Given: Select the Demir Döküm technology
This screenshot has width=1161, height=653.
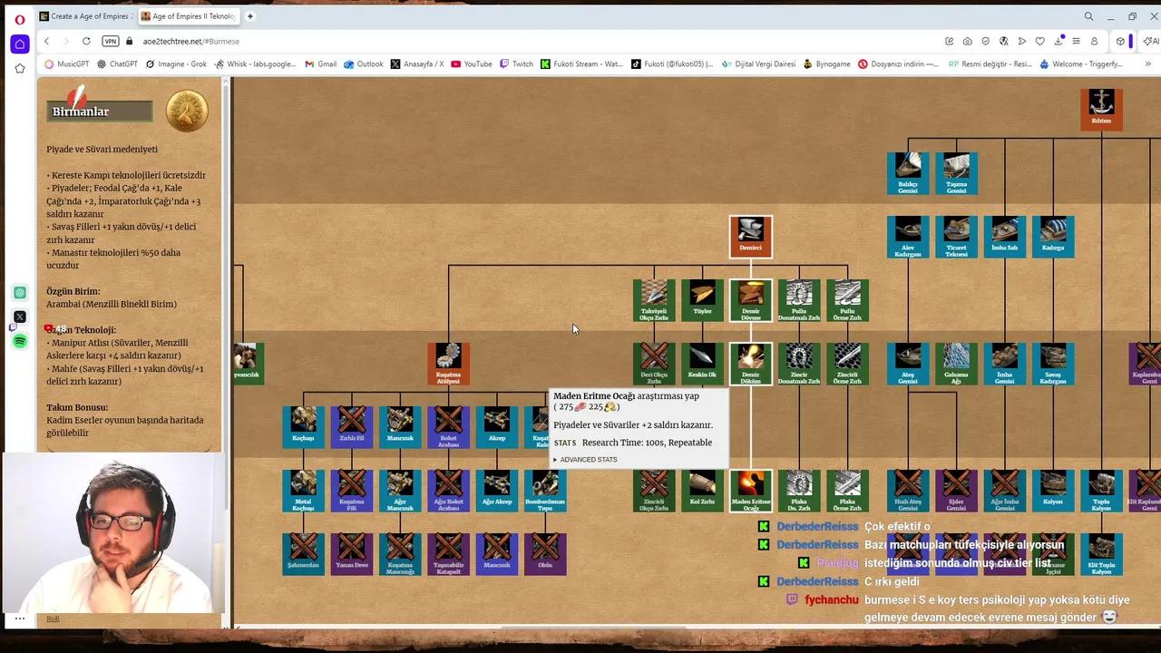Looking at the screenshot, I should tap(751, 364).
